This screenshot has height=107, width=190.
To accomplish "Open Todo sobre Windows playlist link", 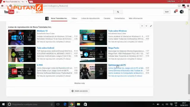I will point(118,31).
